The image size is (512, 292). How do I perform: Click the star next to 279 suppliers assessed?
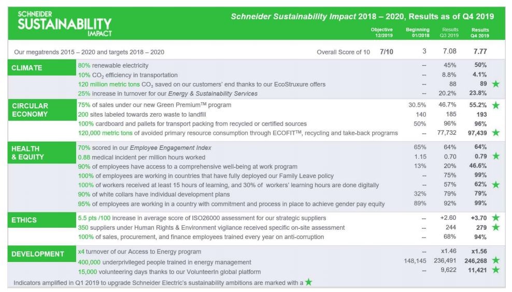pyautogui.click(x=495, y=227)
